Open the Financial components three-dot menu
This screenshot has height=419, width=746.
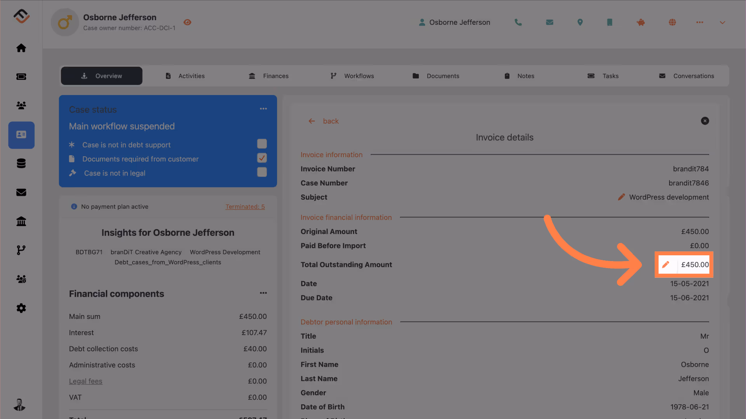pos(263,293)
